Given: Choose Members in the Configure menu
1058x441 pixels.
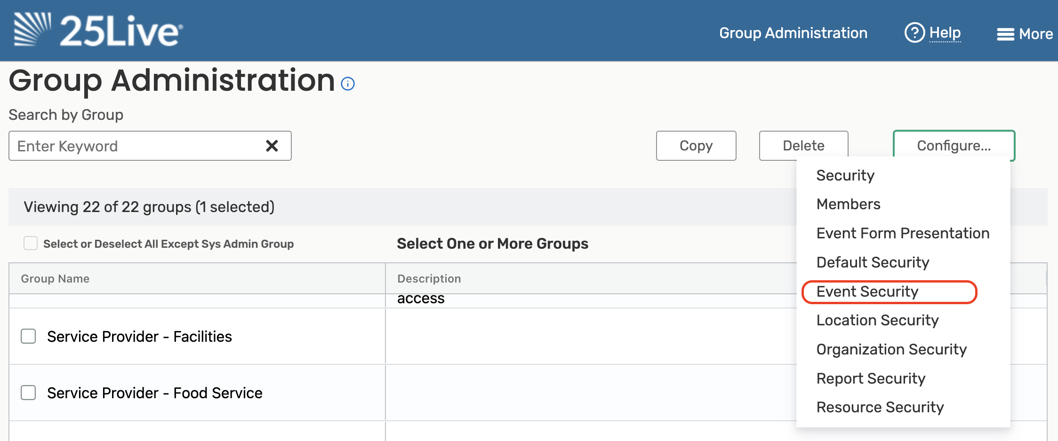Looking at the screenshot, I should coord(848,204).
